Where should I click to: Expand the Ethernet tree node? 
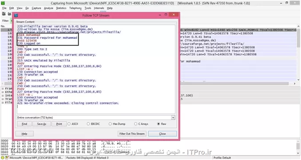point(3,92)
